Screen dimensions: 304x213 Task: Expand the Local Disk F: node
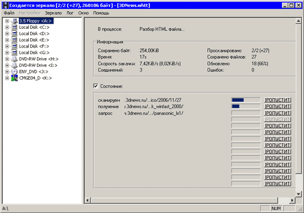7,46
